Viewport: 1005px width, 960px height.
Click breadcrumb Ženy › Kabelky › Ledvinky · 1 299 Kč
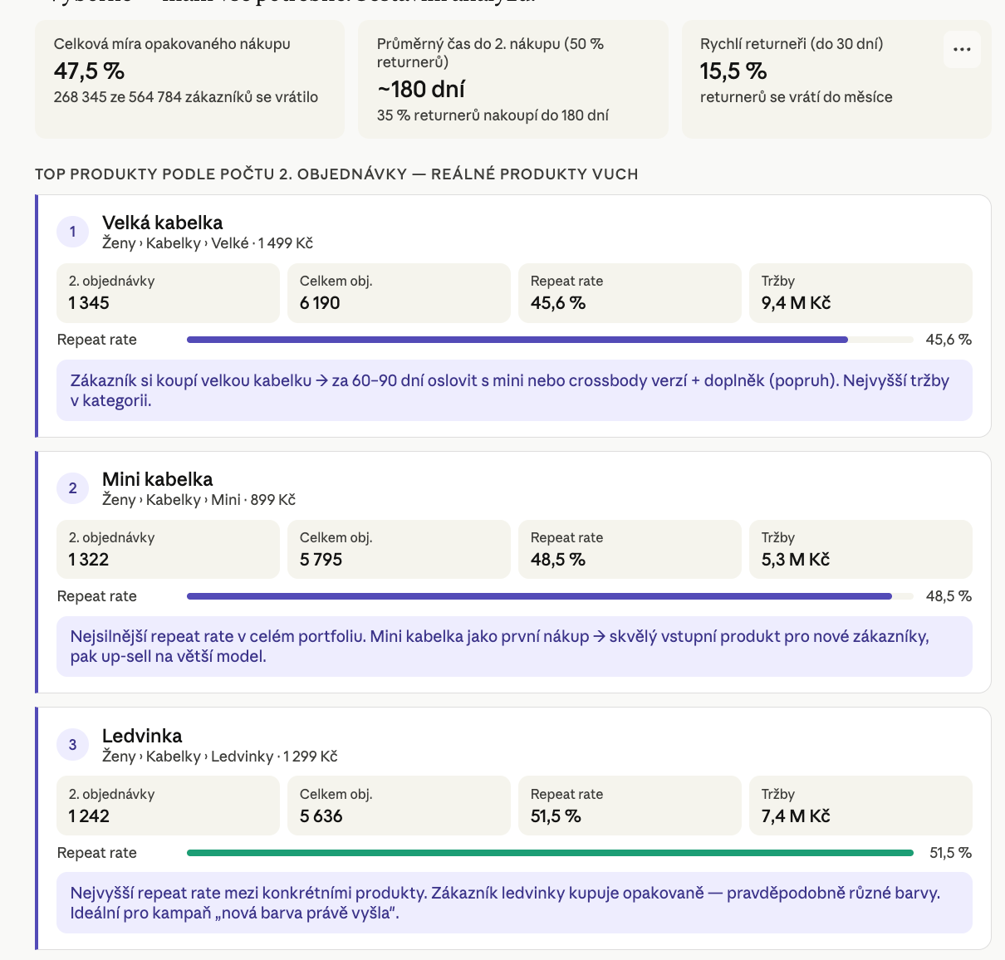tap(219, 757)
